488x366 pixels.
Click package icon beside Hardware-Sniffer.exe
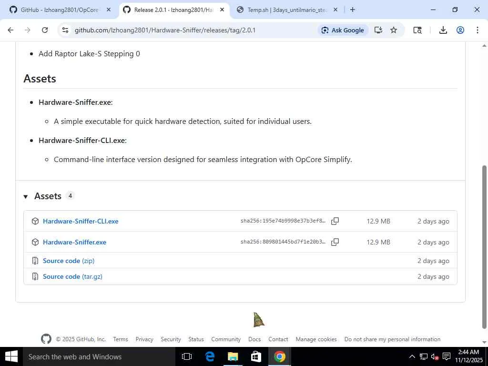(x=35, y=242)
